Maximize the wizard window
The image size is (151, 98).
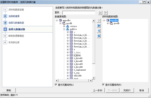click(144, 2)
